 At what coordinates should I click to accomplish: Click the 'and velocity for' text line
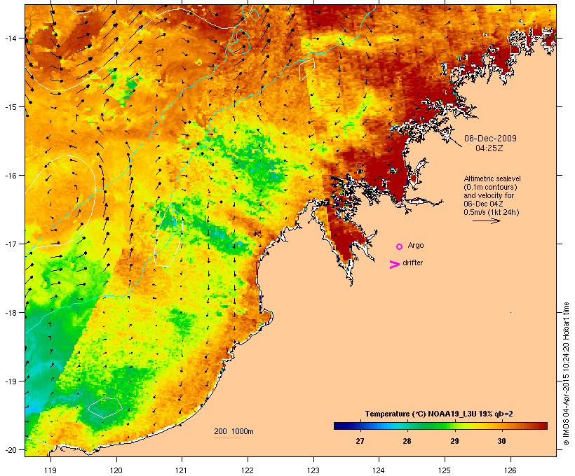(x=489, y=195)
